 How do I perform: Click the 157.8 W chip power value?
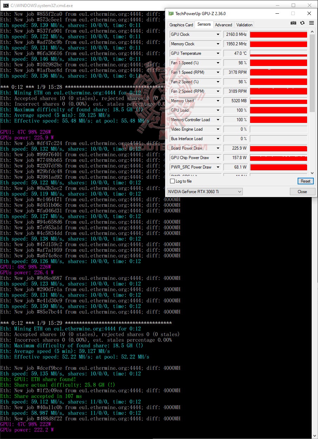235,158
